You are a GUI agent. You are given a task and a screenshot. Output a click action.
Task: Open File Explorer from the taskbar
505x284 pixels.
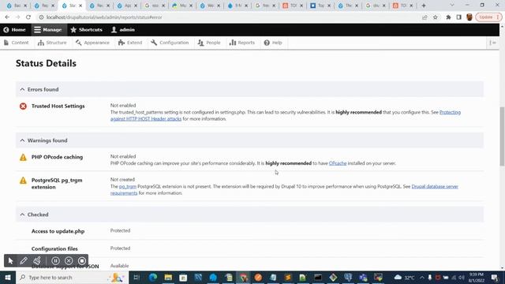(x=168, y=277)
